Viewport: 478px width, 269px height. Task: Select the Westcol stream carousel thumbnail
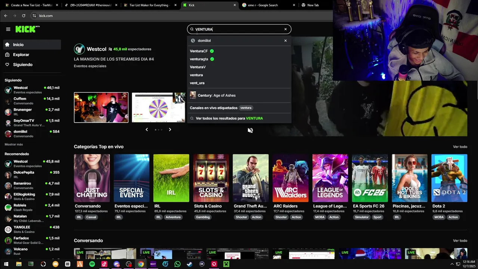(101, 108)
